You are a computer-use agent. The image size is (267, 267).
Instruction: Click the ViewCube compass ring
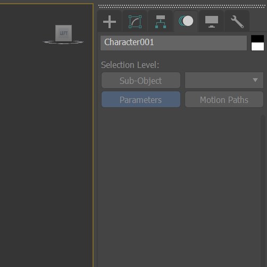[63, 42]
